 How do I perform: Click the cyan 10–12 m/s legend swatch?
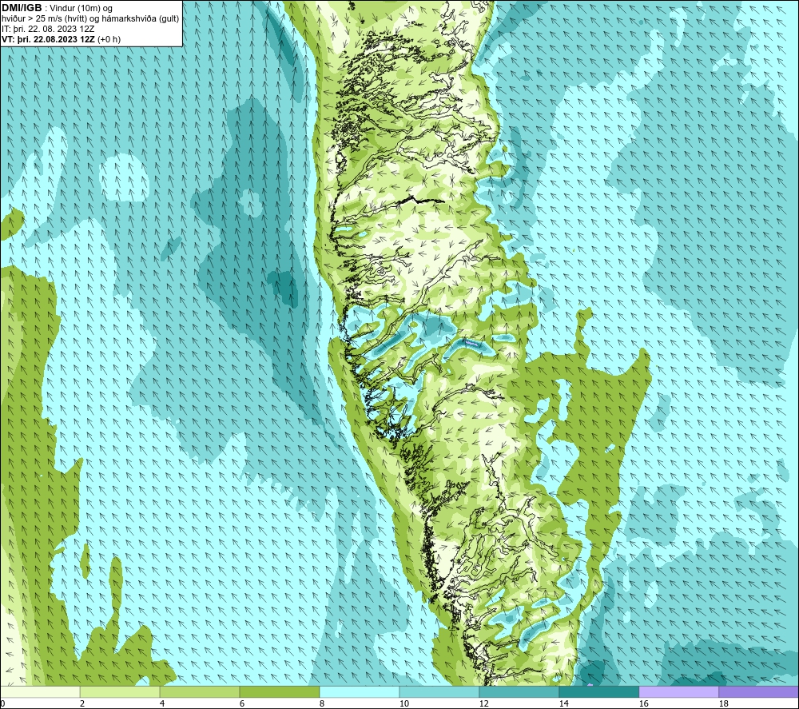coord(439,691)
